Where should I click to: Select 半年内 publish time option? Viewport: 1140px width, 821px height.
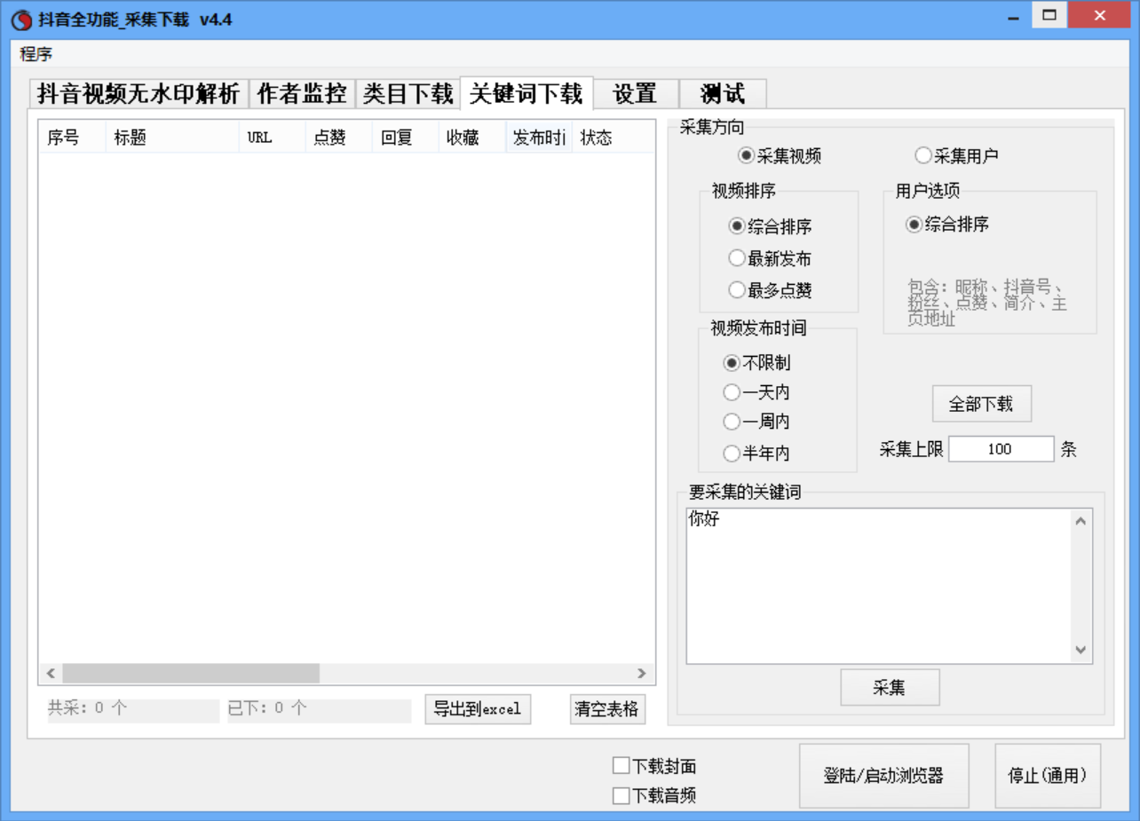[756, 454]
